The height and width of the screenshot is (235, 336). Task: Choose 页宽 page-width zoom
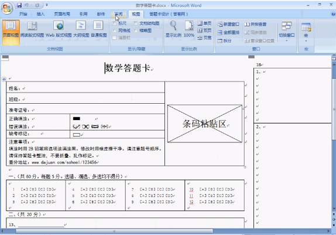pyautogui.click(x=204, y=38)
